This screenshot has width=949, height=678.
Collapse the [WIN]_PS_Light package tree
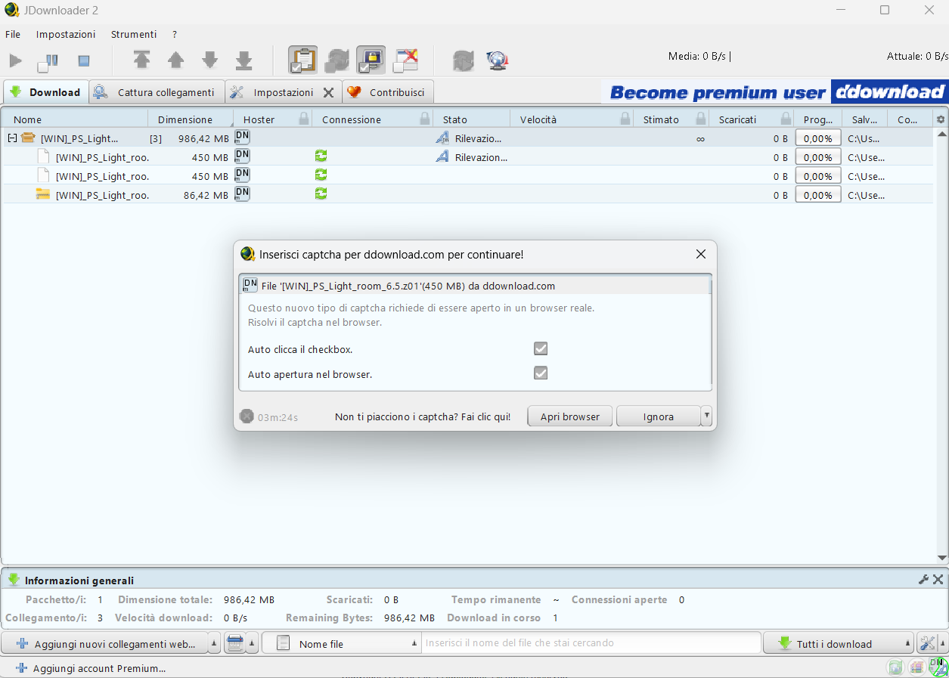[12, 138]
